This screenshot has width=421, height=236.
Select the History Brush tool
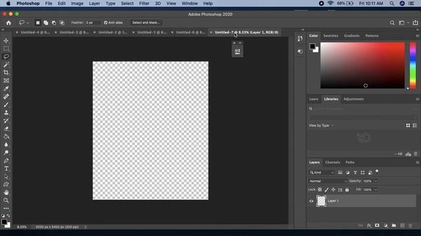click(x=6, y=121)
